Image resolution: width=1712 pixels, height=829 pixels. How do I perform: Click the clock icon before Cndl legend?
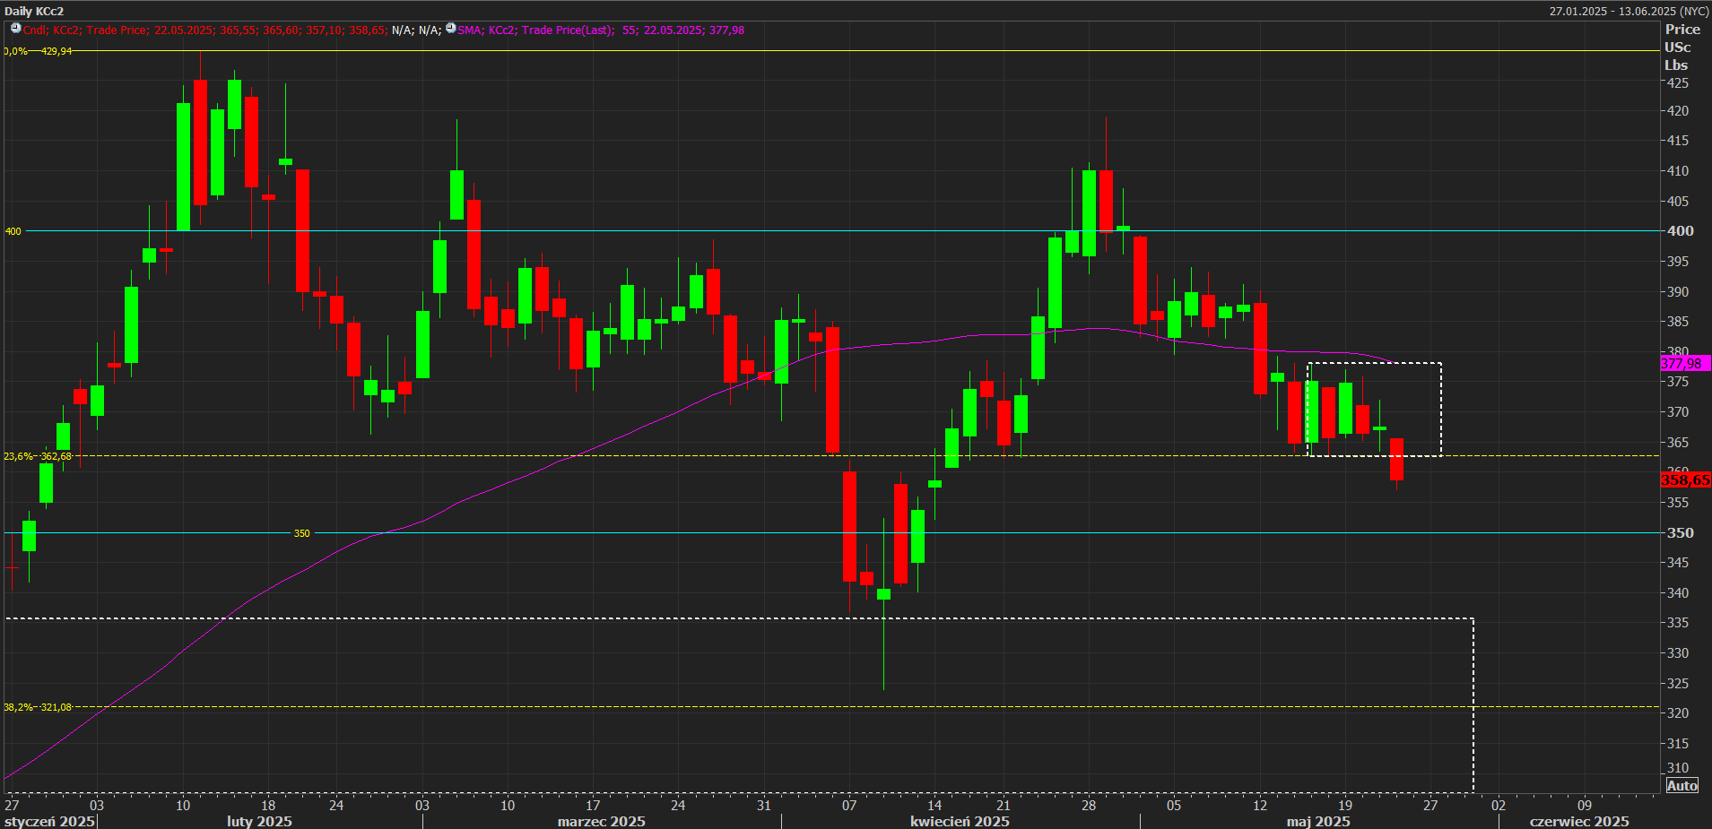(x=15, y=29)
